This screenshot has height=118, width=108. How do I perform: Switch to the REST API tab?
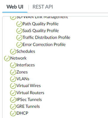[43, 7]
